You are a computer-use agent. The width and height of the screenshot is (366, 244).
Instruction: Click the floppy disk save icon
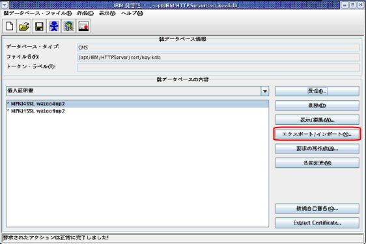coord(39,26)
